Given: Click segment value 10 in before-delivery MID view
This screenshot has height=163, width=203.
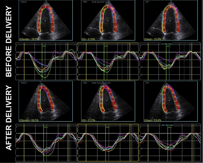Looking at the screenshot, I should coord(112,9).
